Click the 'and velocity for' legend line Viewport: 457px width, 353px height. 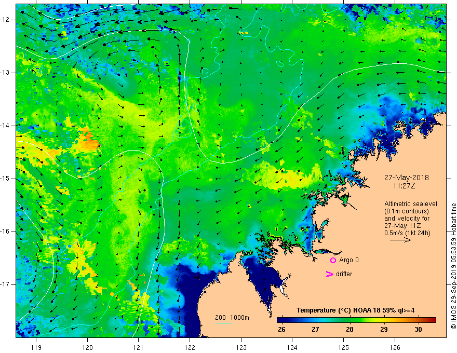407,219
